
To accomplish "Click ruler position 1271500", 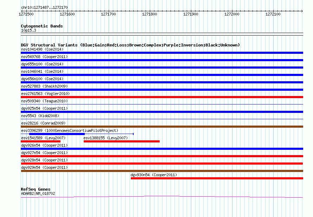I will click(26, 14).
